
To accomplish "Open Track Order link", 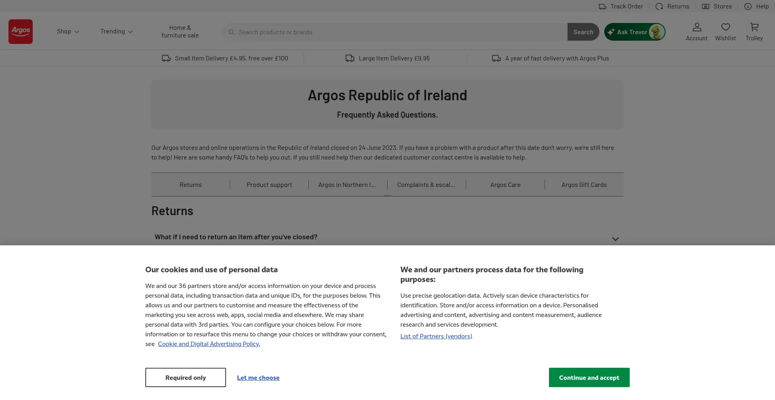I will 621,6.
